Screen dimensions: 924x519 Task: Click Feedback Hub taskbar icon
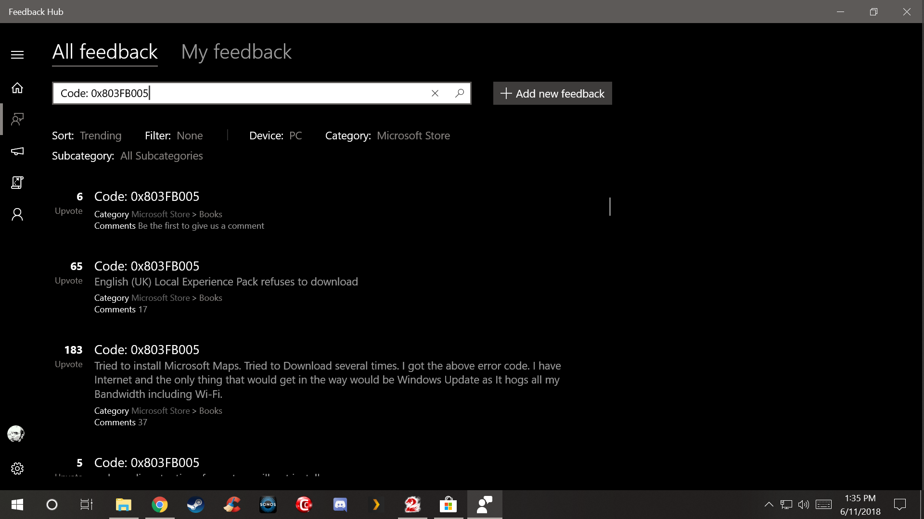click(x=485, y=505)
